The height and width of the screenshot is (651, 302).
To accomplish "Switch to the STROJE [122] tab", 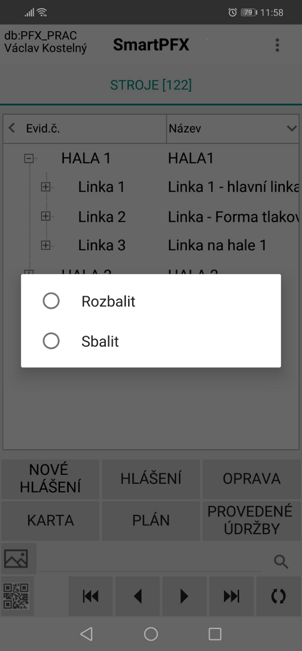I will point(151,85).
